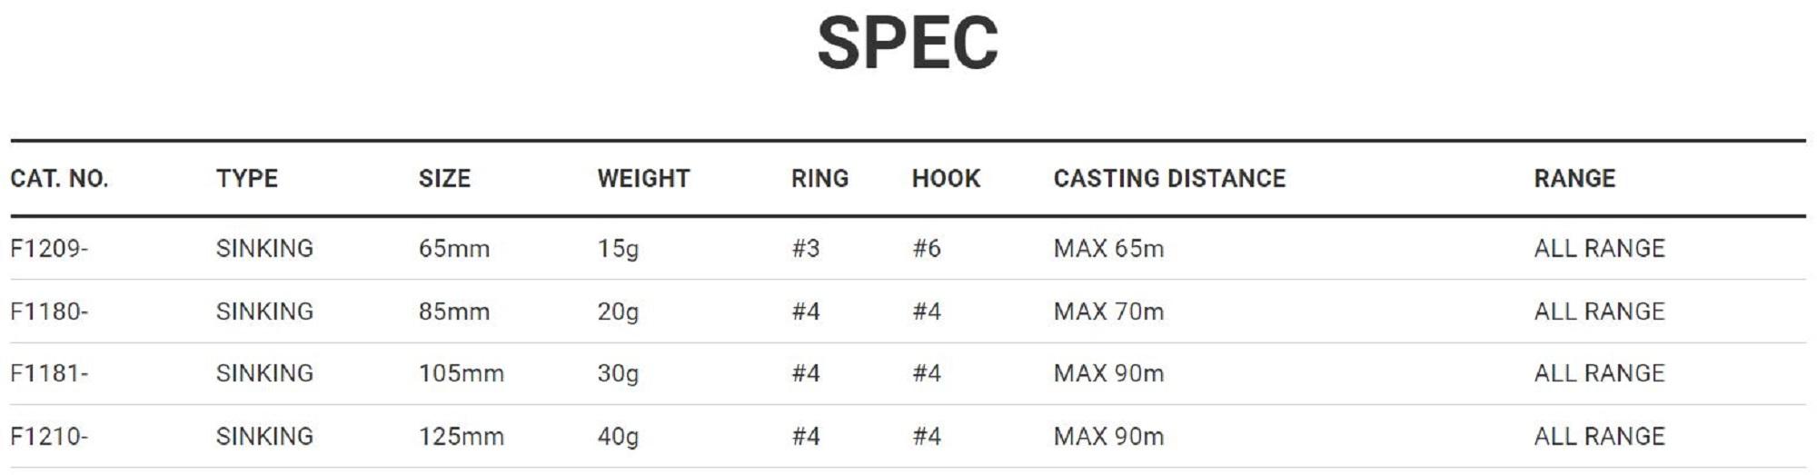
Task: Select catalog number F1181-
Action: click(49, 373)
